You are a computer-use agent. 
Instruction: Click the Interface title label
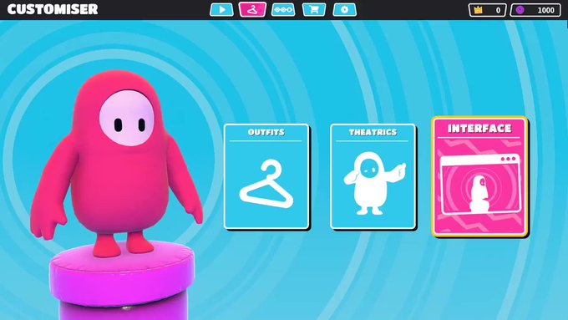479,129
